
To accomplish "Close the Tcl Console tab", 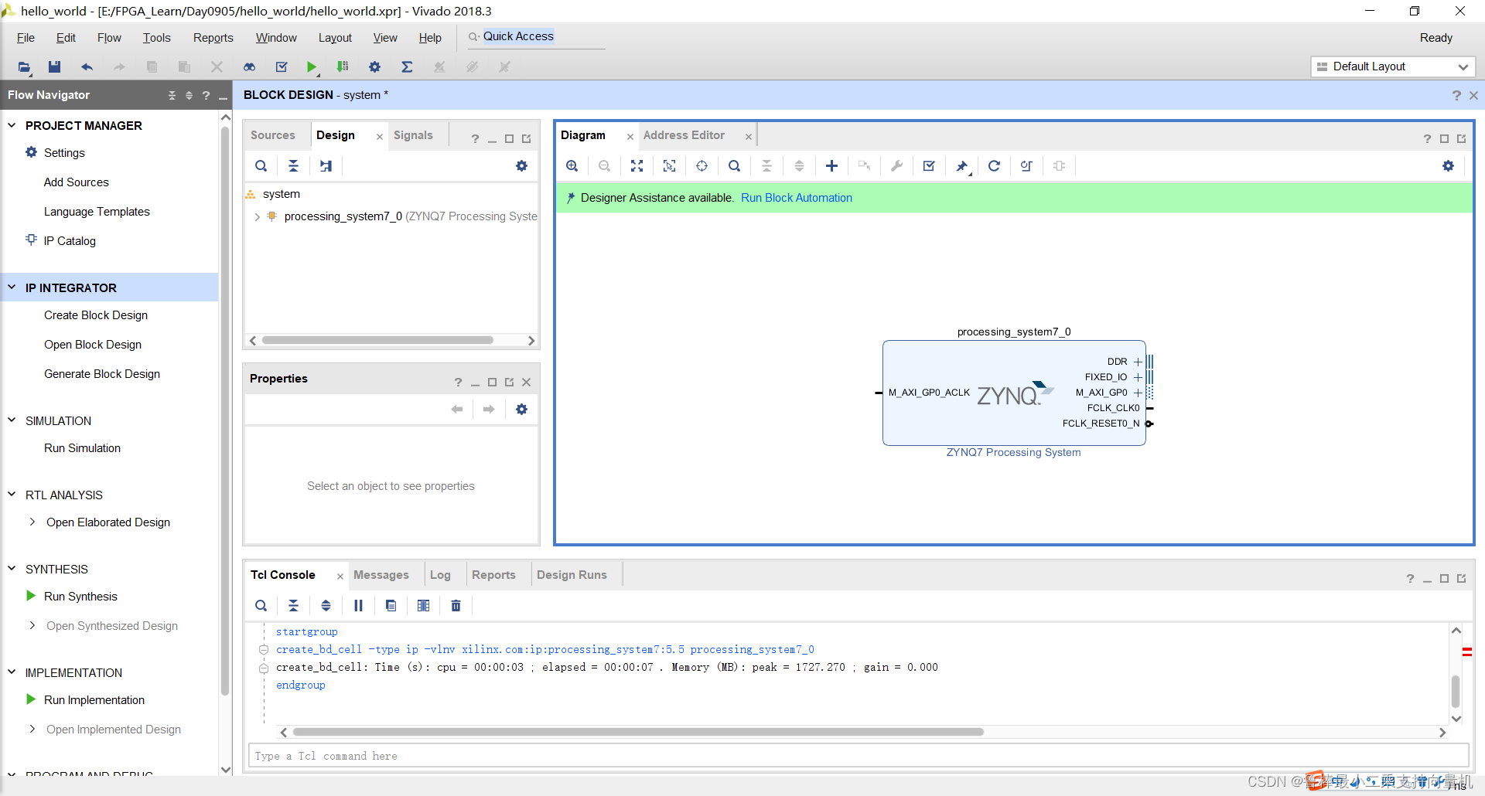I will click(x=340, y=577).
